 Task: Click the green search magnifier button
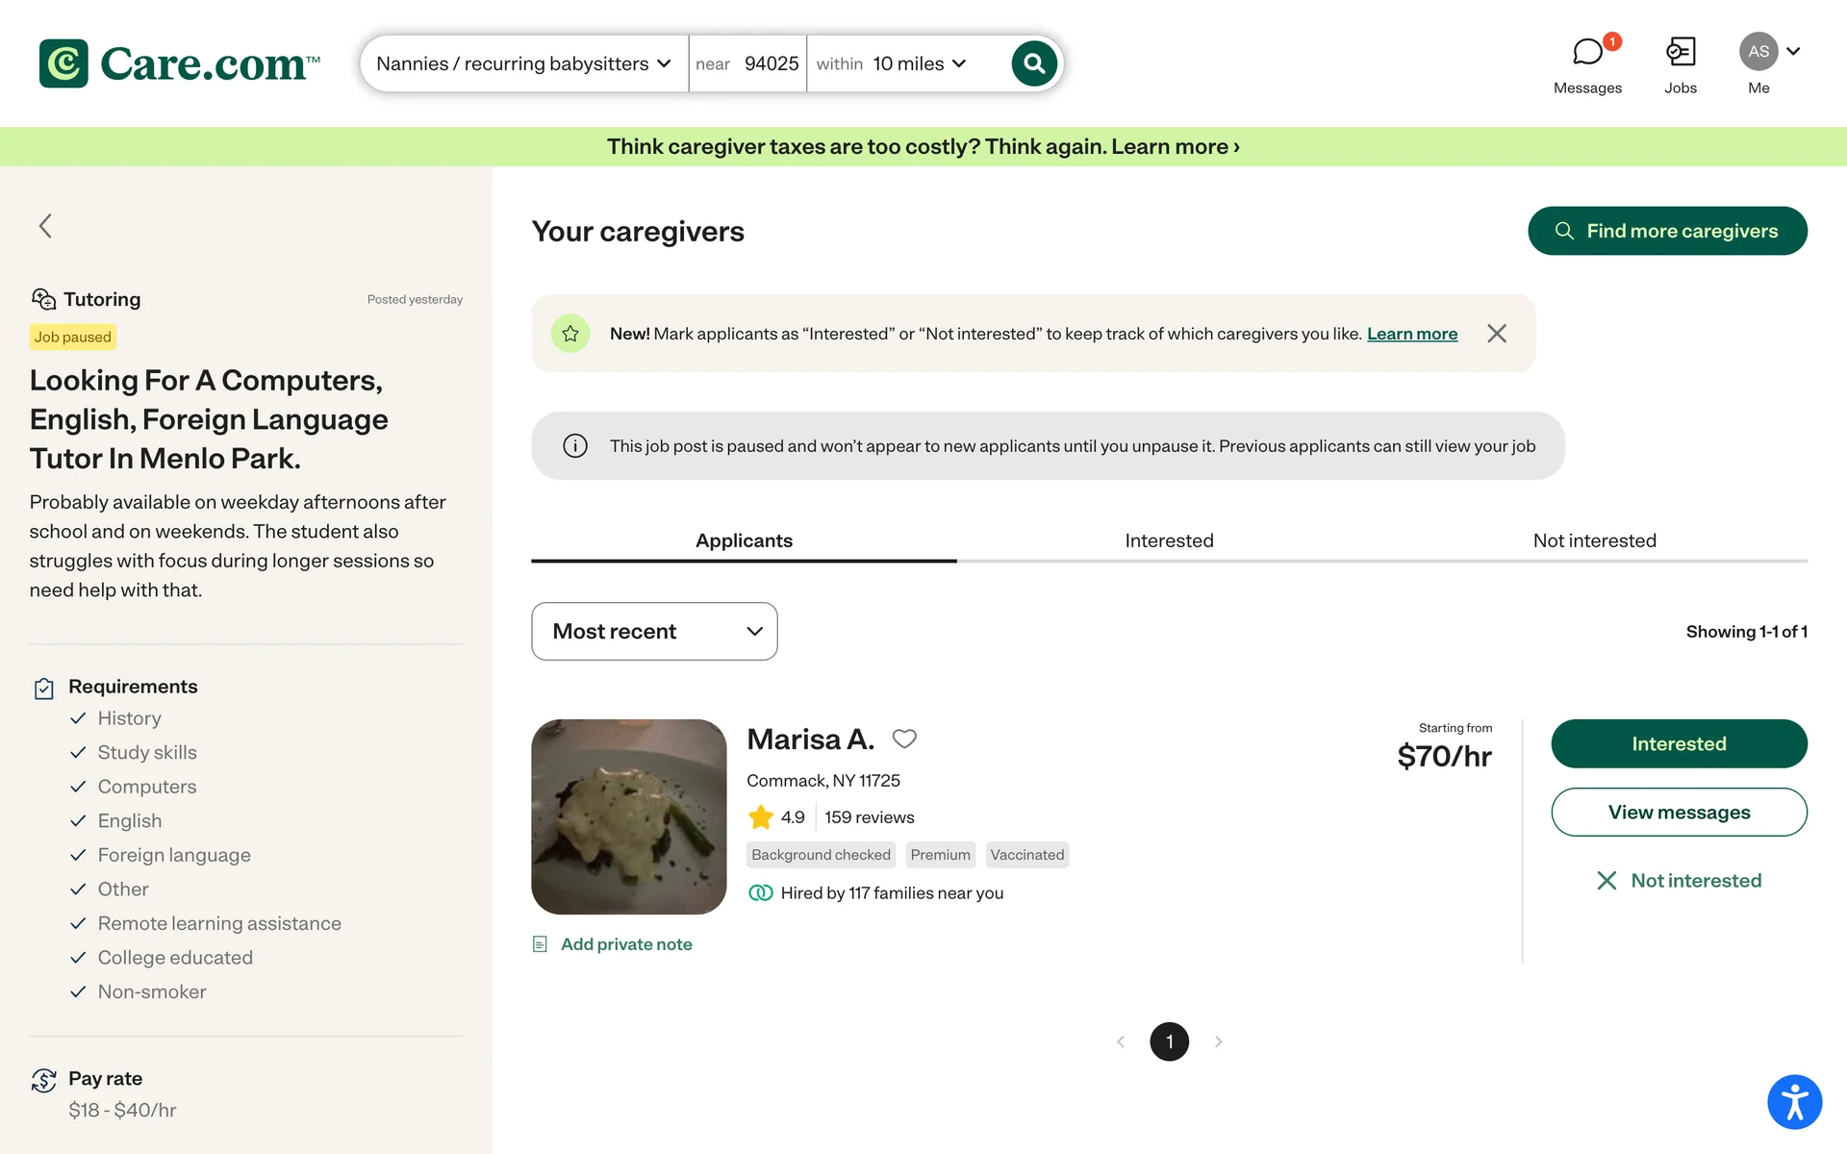pyautogui.click(x=1034, y=63)
